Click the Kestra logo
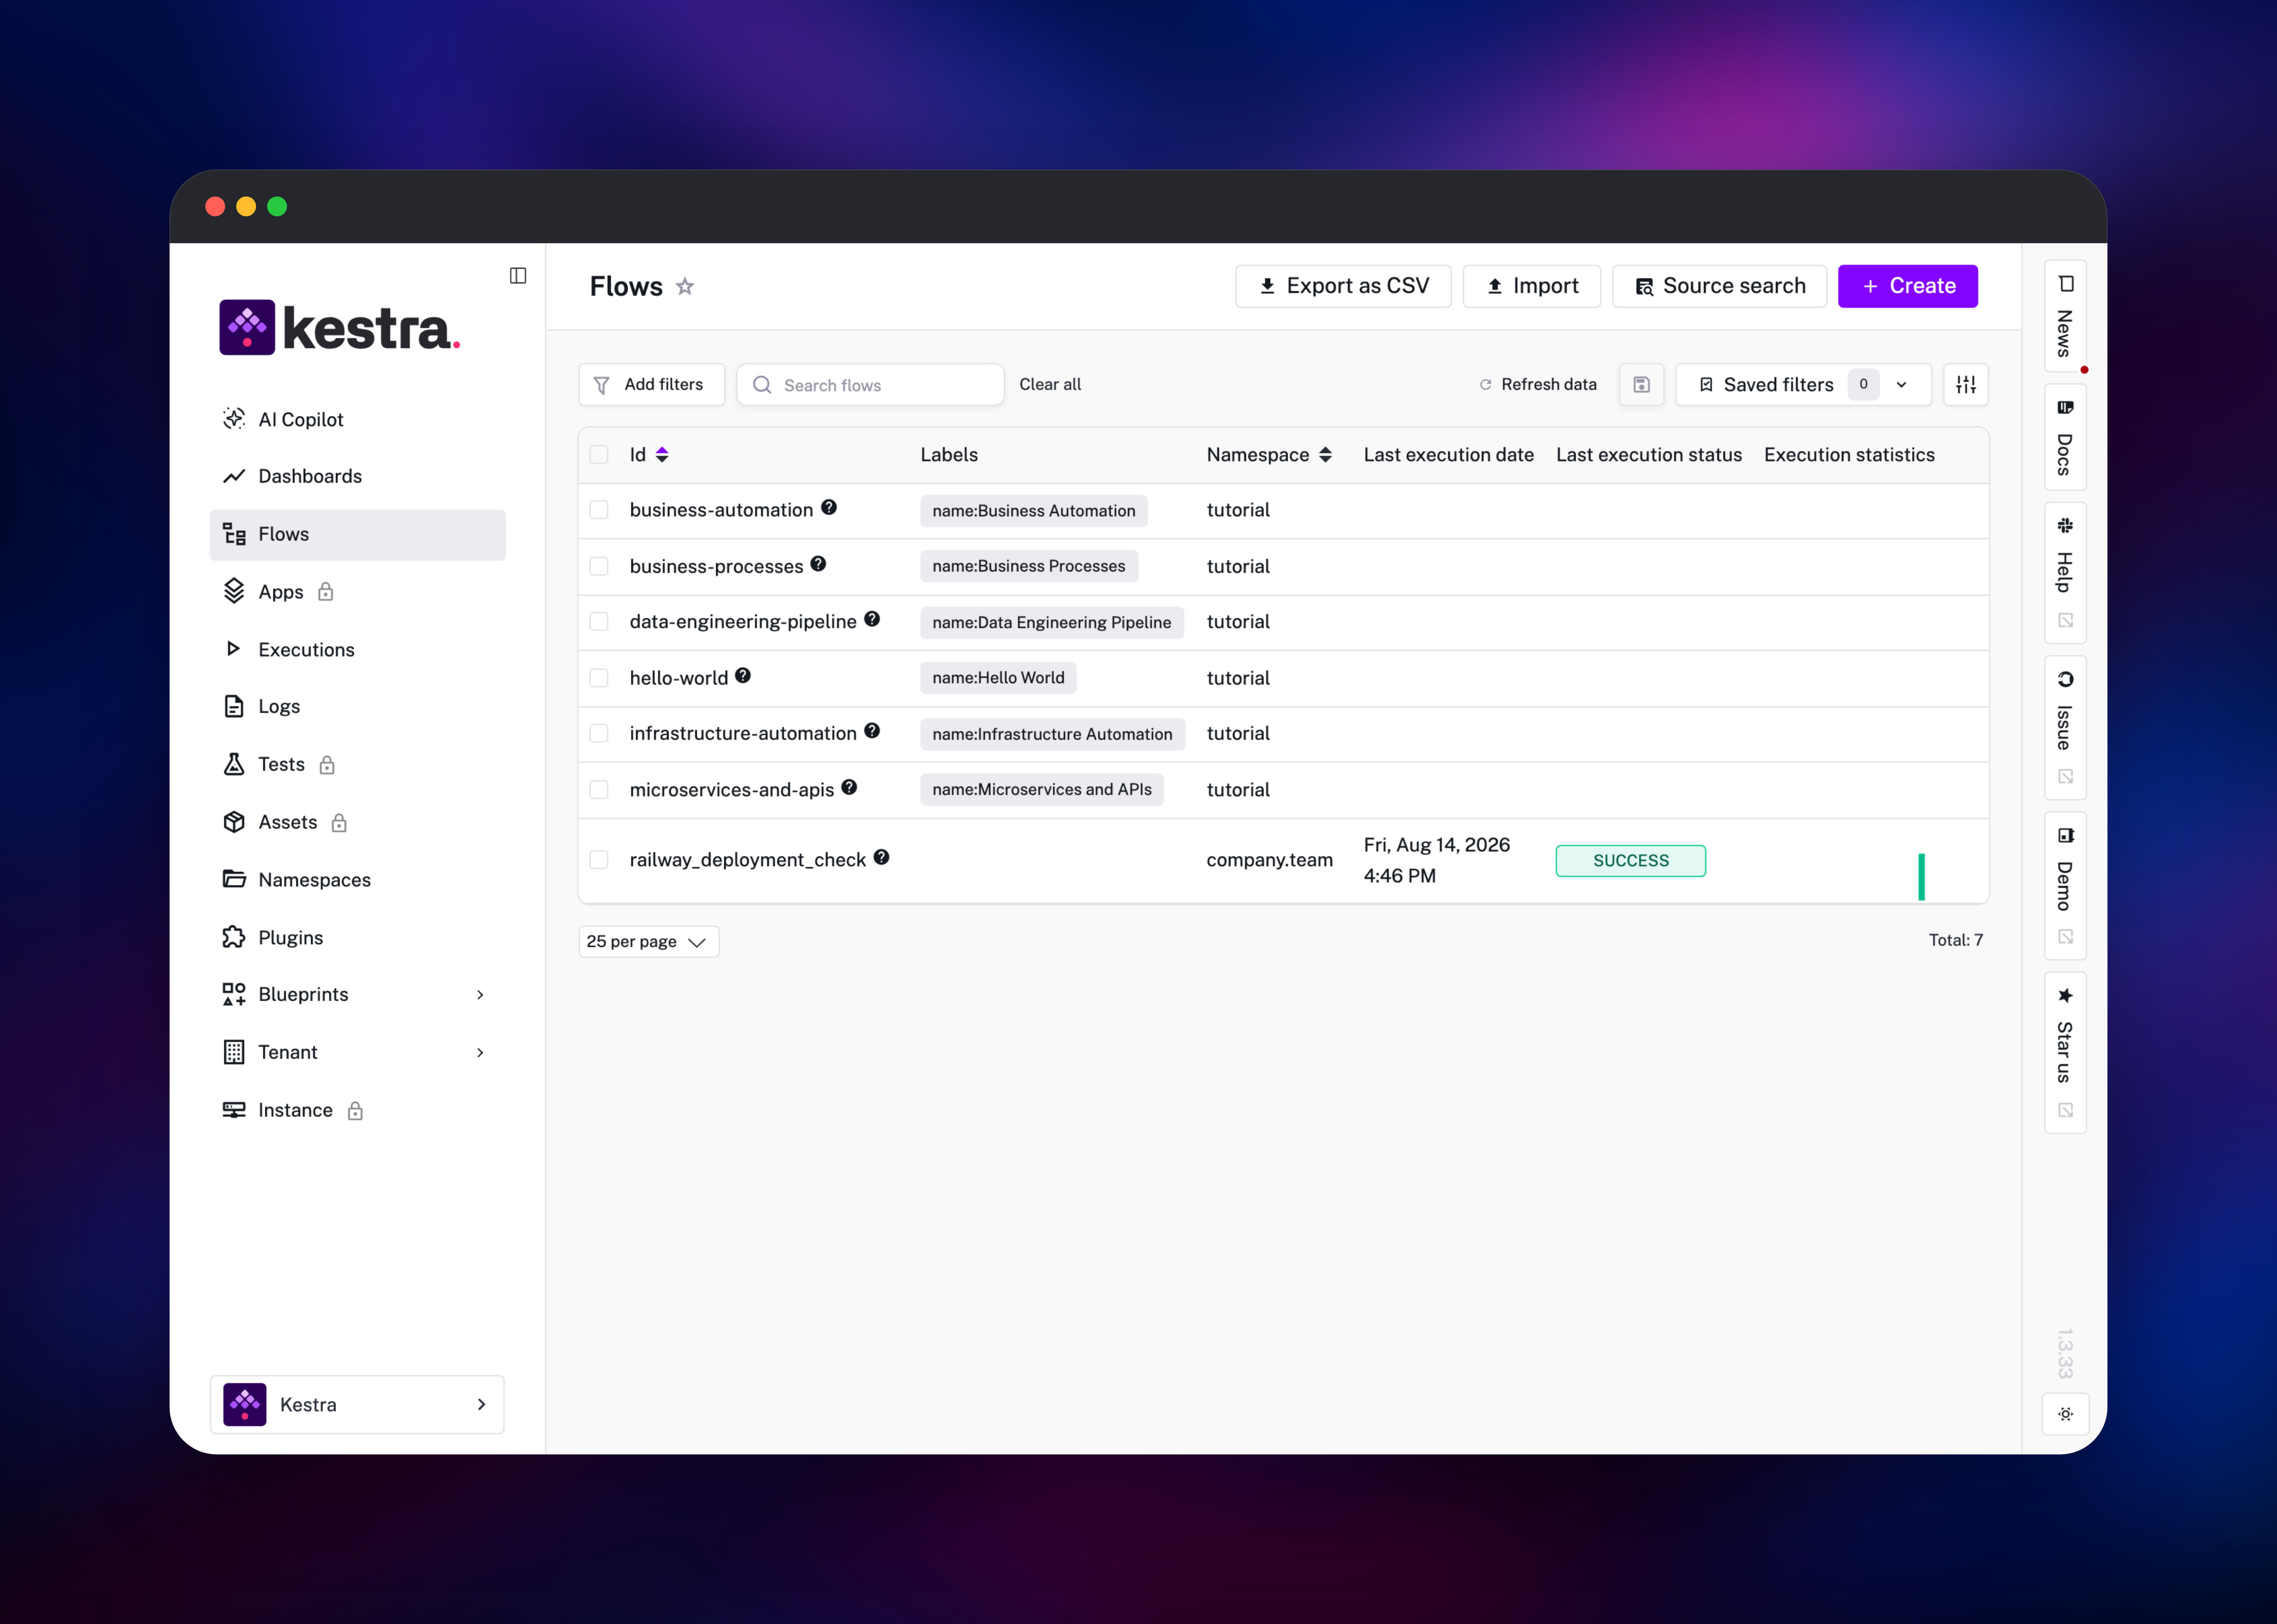The image size is (2277, 1624). [x=340, y=328]
